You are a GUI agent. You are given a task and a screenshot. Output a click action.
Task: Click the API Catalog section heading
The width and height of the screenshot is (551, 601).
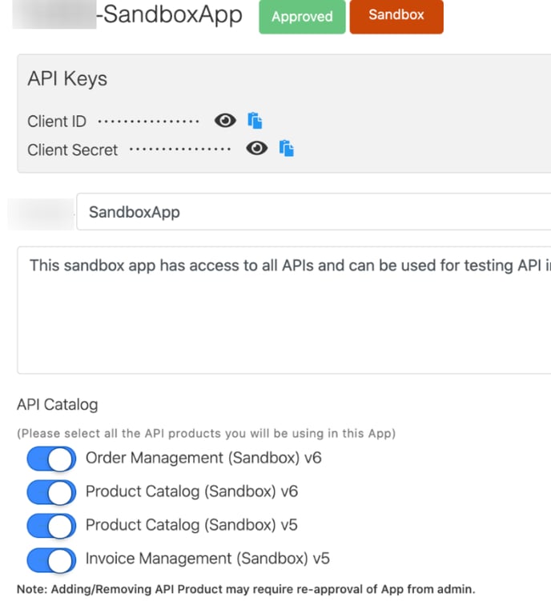[x=57, y=404]
